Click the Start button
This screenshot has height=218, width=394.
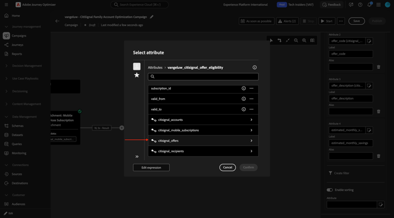pyautogui.click(x=327, y=21)
